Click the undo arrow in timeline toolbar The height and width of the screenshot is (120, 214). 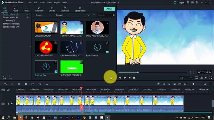coord(5,84)
